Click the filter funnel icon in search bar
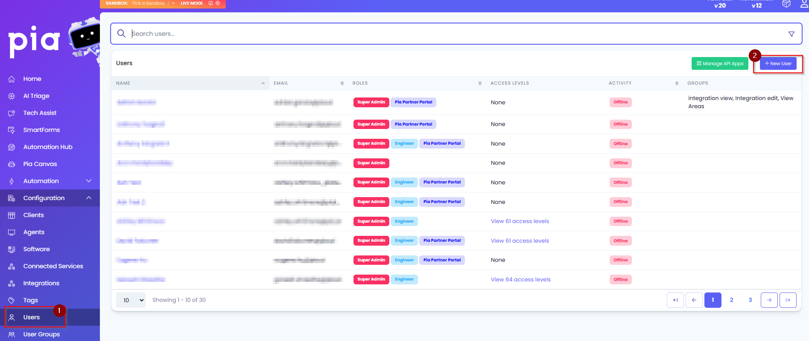Viewport: 809px width, 341px height. coord(791,34)
